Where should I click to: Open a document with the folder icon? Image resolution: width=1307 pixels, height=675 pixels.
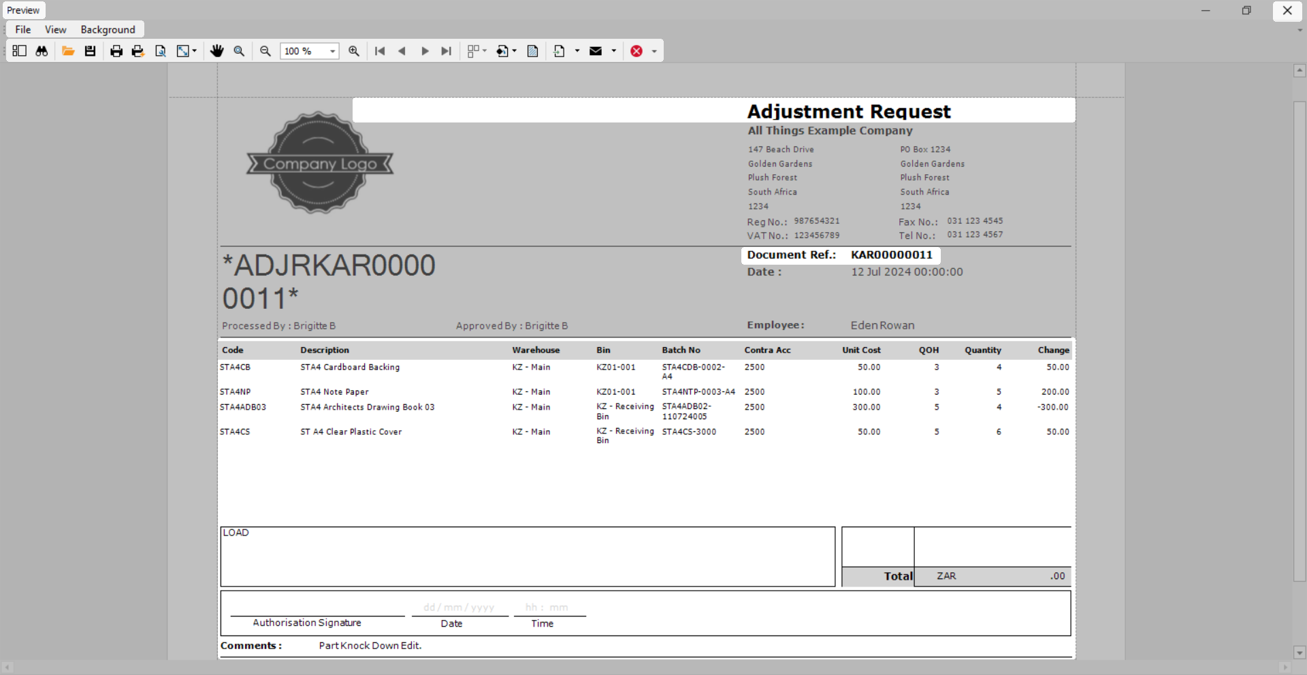pyautogui.click(x=68, y=51)
